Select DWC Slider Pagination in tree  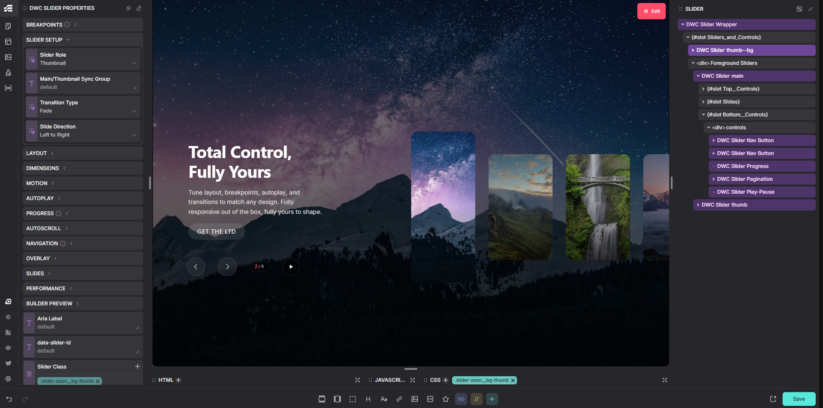point(762,179)
